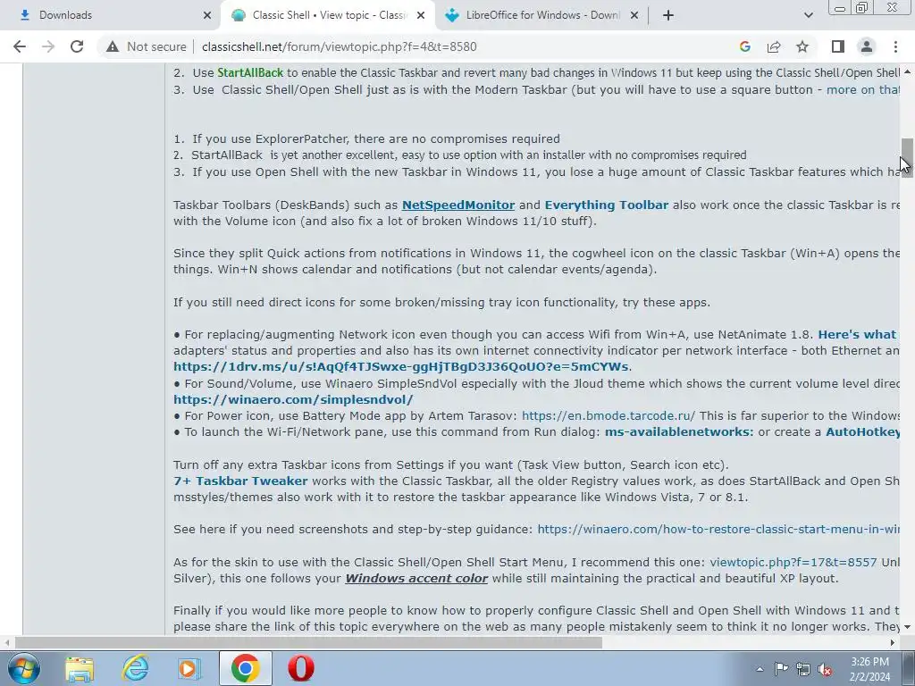Click the horizontal scrollbar thumb

[x=308, y=642]
